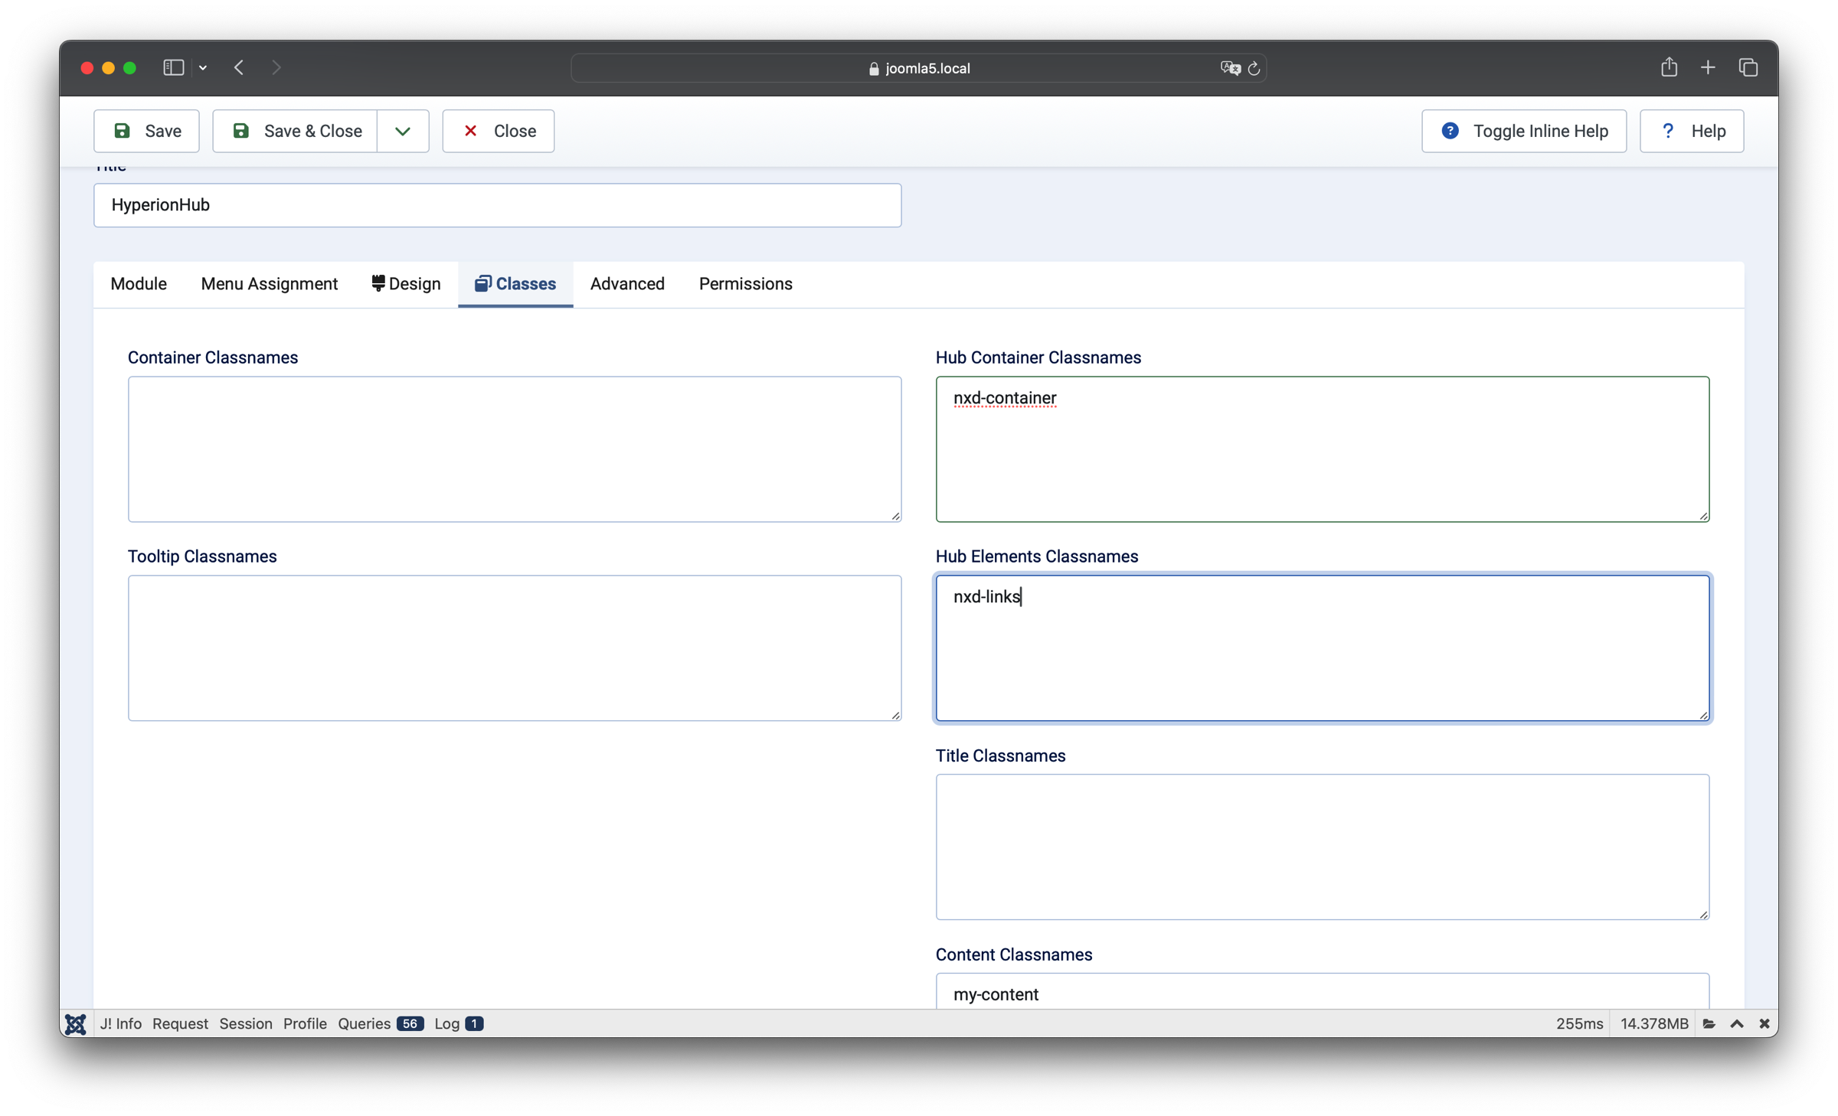This screenshot has width=1838, height=1116.
Task: Click the address bar showing joomla5.local
Action: click(x=919, y=68)
